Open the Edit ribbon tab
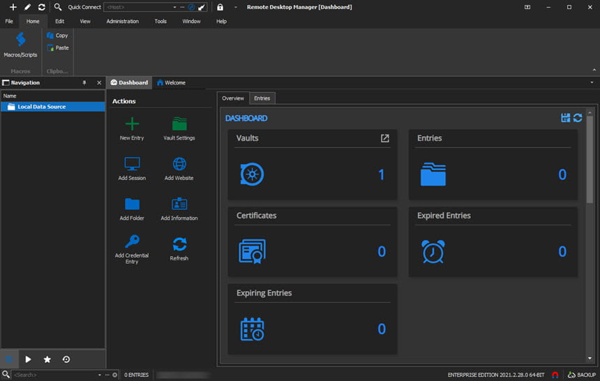This screenshot has height=381, width=600. pos(60,22)
